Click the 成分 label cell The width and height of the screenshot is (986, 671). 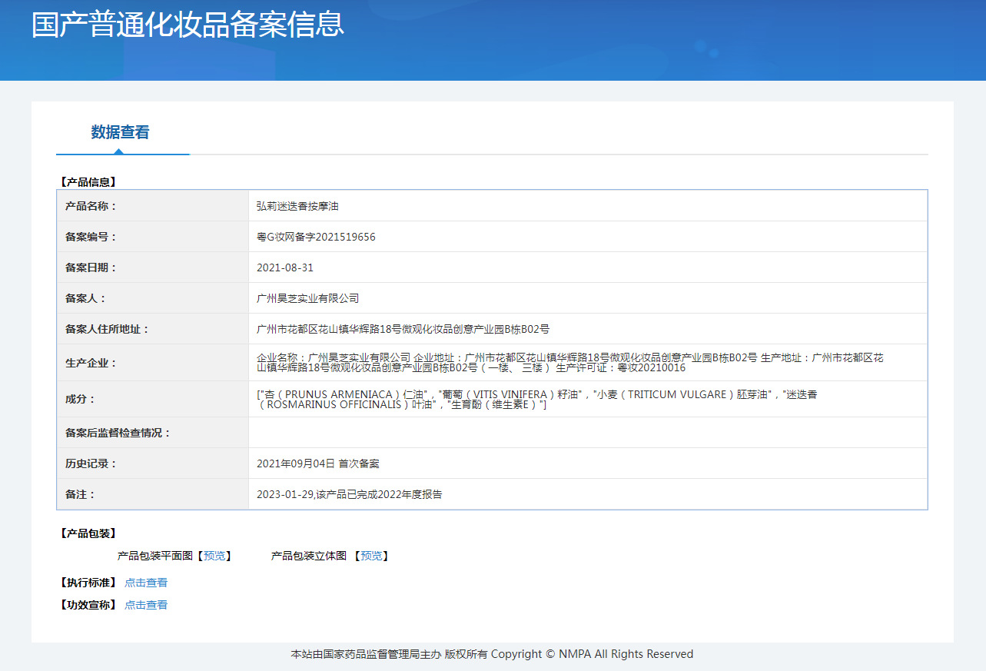153,399
